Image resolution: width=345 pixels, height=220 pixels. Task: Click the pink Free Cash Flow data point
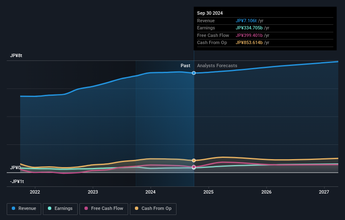[x=194, y=167]
